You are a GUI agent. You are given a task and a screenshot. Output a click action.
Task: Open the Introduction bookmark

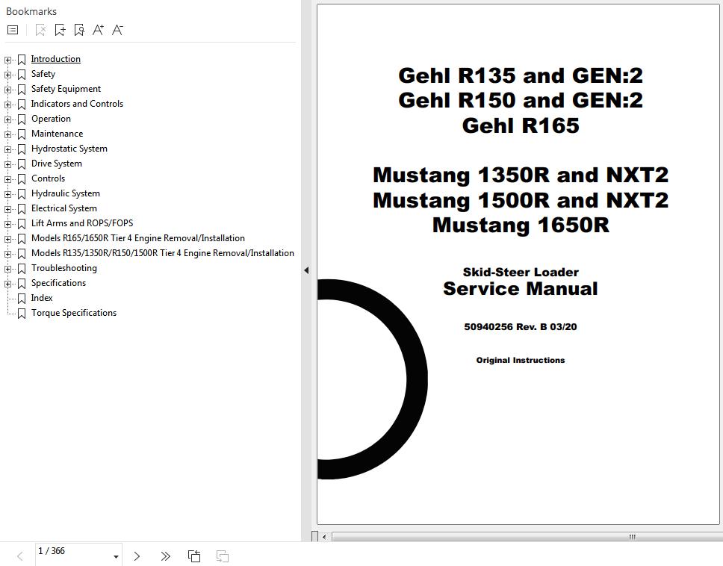point(56,59)
